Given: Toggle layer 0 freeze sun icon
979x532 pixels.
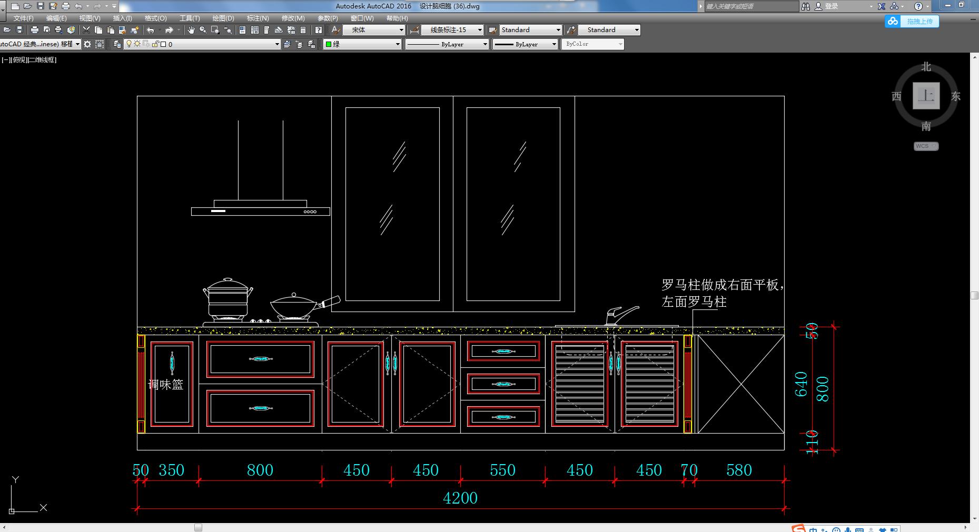Looking at the screenshot, I should point(137,44).
